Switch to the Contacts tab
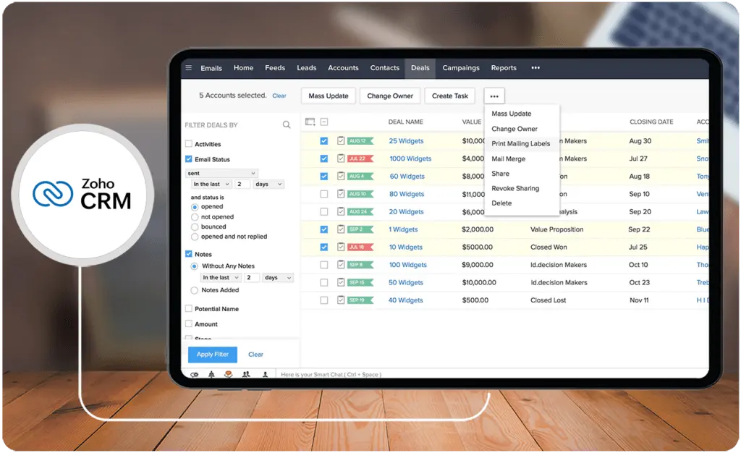 coord(385,67)
